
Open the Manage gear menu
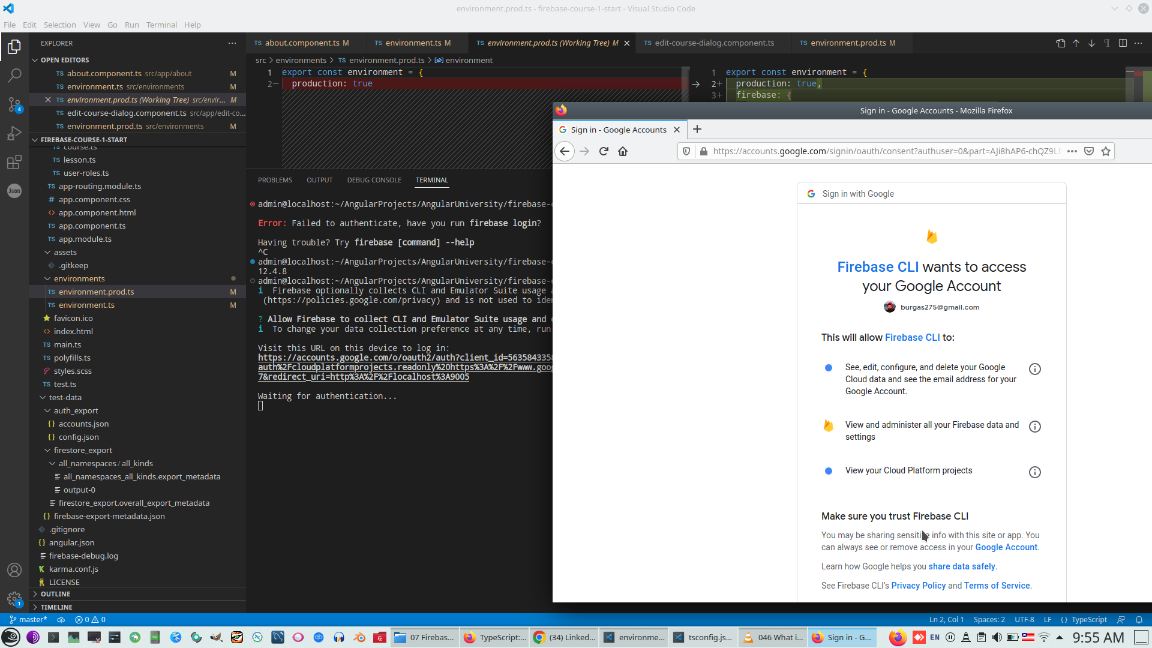14,599
